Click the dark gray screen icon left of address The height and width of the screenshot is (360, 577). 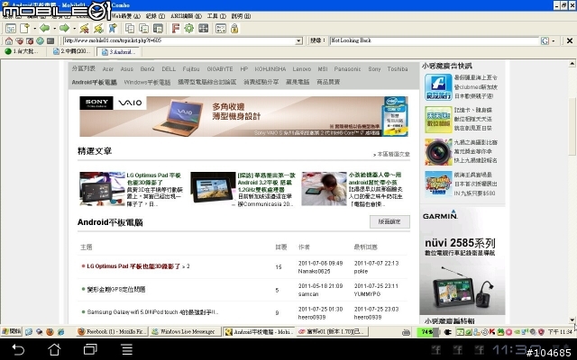pos(50,40)
